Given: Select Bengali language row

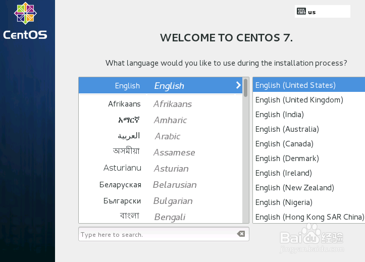Looking at the screenshot, I should coord(161,217).
